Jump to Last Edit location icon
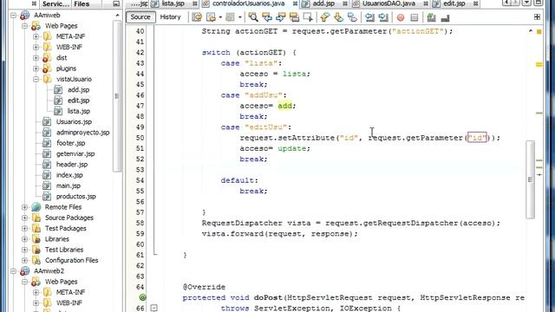This screenshot has height=312, width=555. point(197,17)
